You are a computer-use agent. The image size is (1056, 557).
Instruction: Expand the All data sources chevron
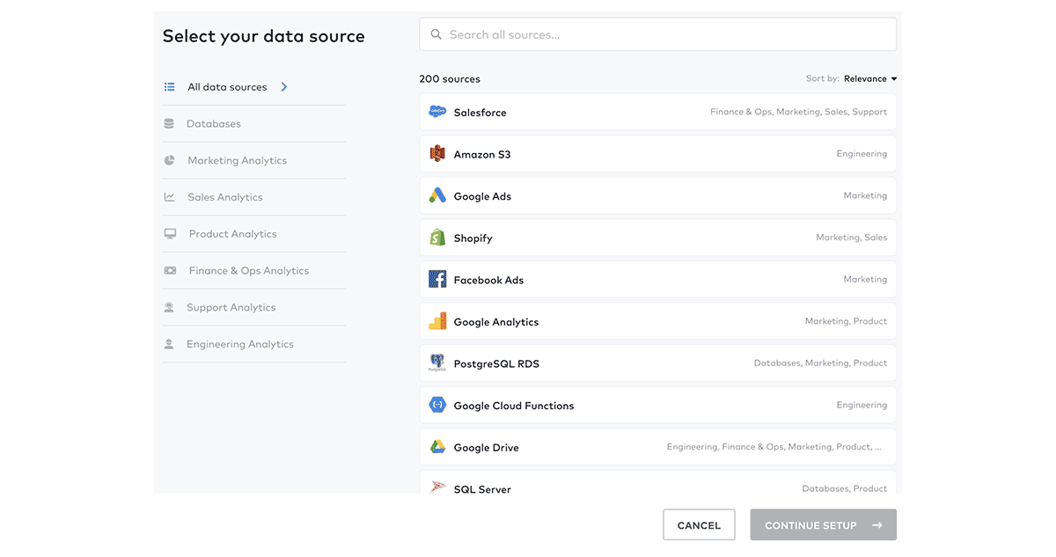coord(284,87)
